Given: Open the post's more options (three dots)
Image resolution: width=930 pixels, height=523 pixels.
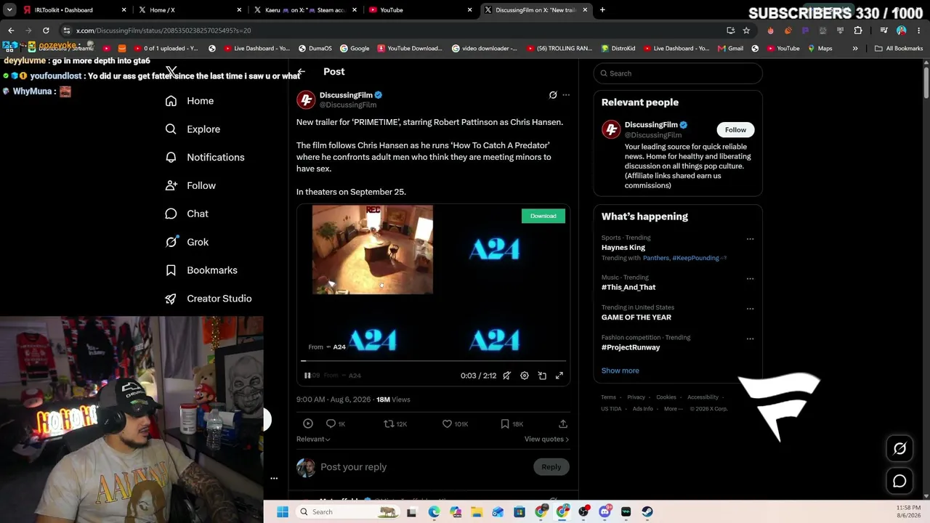Looking at the screenshot, I should pos(566,95).
